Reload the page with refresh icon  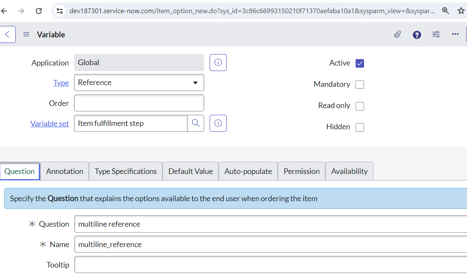pos(39,11)
